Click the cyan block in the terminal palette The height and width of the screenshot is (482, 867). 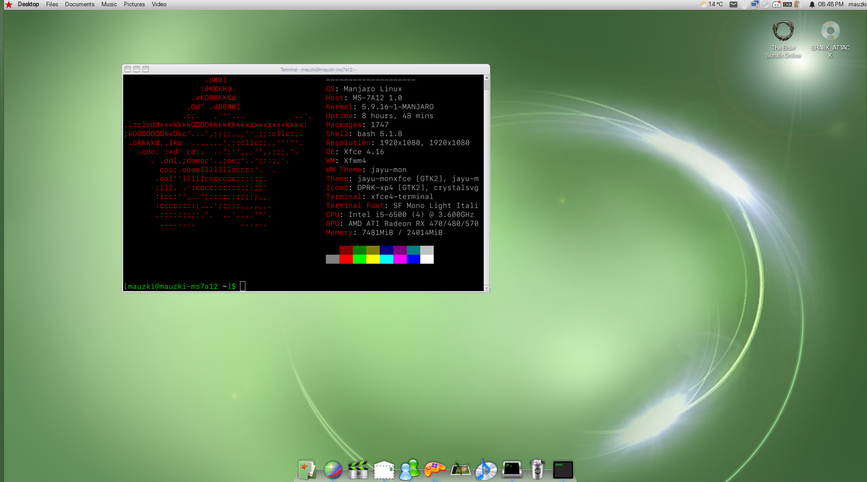click(x=387, y=259)
